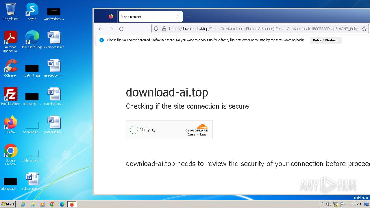370x208 pixels.
Task: Go back using browser back arrow
Action: point(101,29)
